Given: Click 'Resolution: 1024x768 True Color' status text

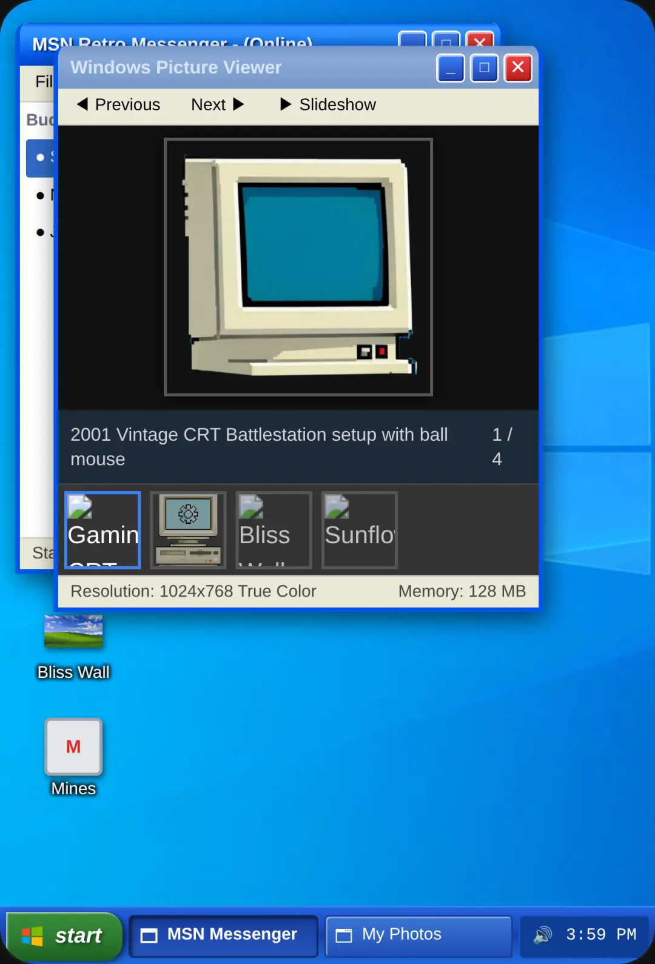Looking at the screenshot, I should pyautogui.click(x=193, y=591).
